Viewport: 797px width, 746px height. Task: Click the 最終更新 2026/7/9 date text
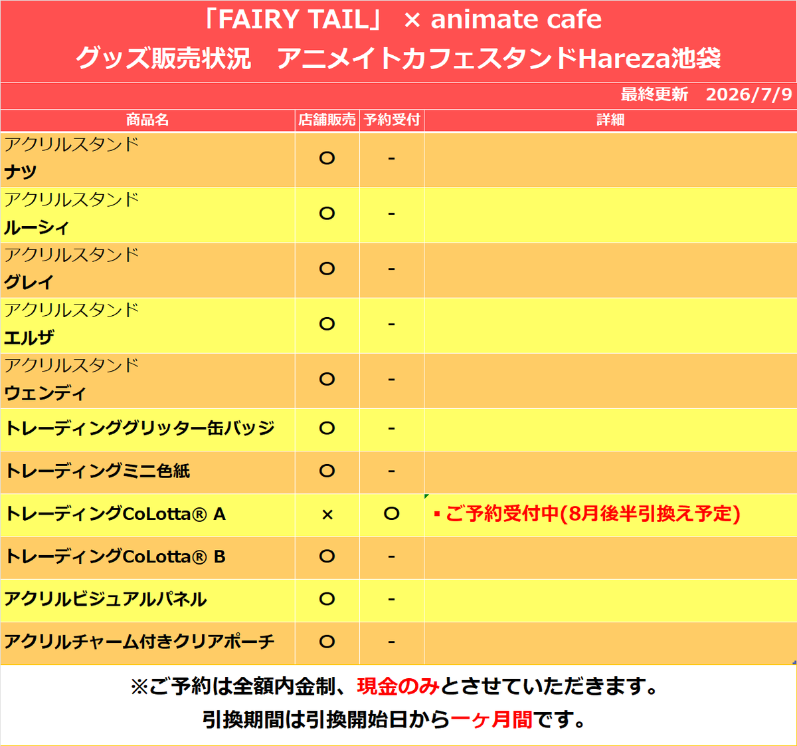click(707, 94)
